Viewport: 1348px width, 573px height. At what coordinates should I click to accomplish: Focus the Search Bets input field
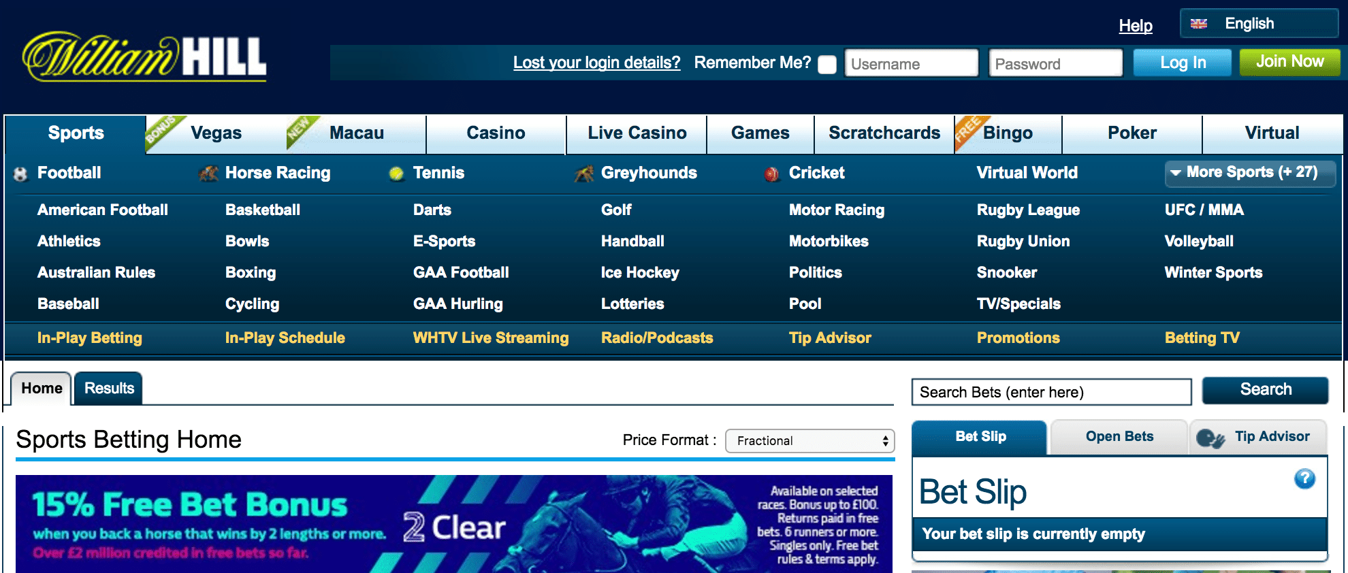tap(1051, 393)
